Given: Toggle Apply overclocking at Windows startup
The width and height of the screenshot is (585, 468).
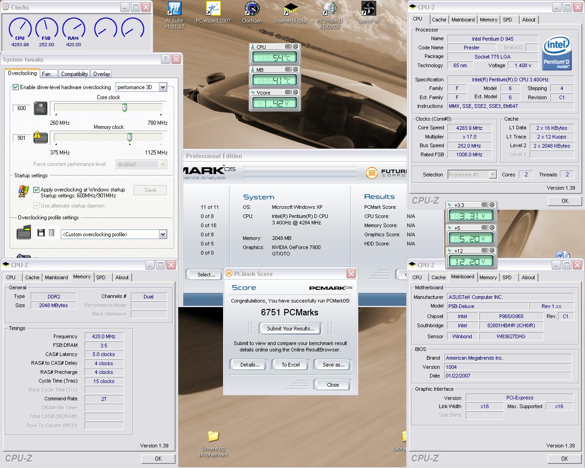Looking at the screenshot, I should (x=37, y=190).
